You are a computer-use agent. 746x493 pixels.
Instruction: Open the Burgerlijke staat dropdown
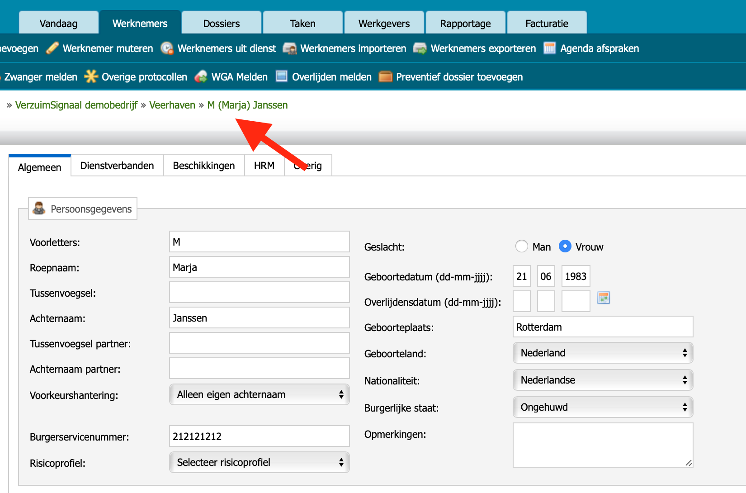point(603,407)
